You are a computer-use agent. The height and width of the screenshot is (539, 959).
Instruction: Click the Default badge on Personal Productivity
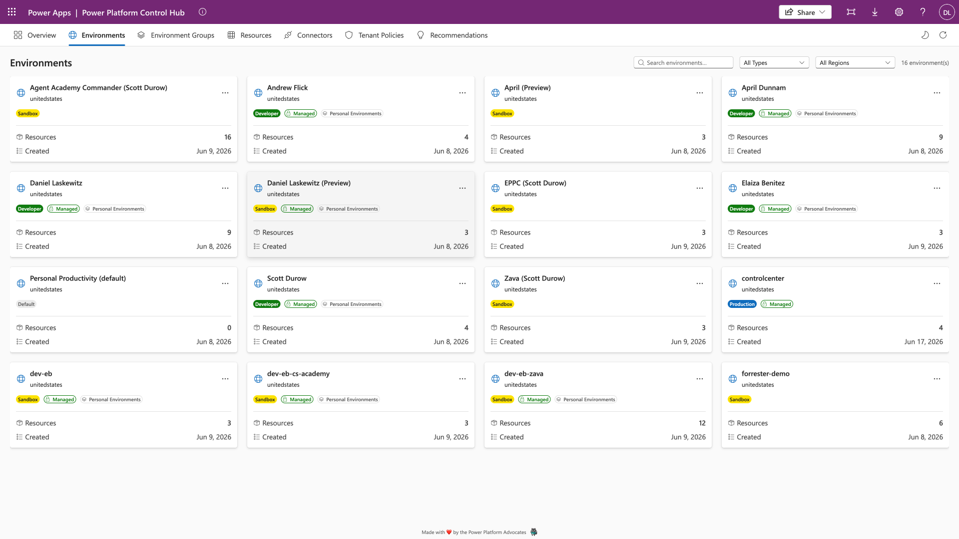point(26,304)
